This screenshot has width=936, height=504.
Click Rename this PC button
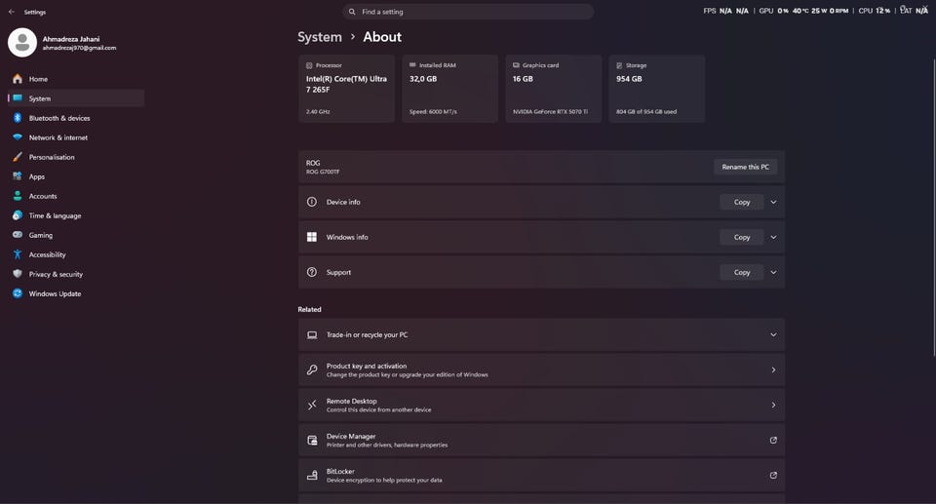pyautogui.click(x=746, y=167)
